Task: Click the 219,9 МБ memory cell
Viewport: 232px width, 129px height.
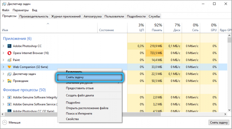Action: pyautogui.click(x=155, y=46)
